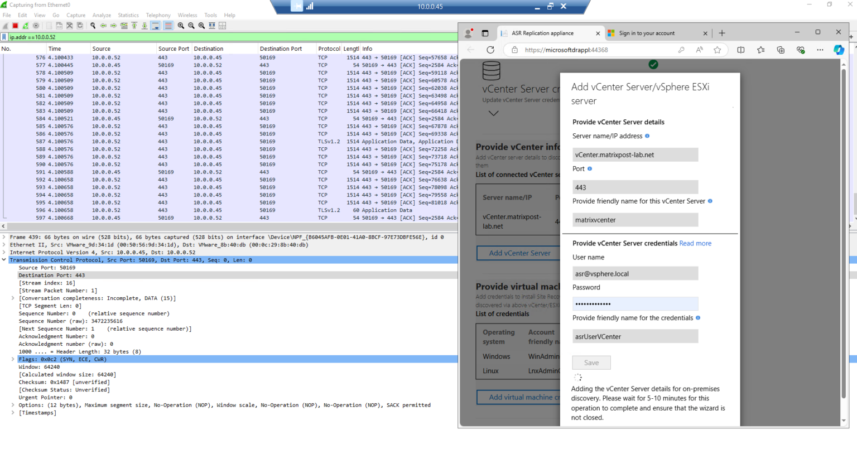Restart the current capture

point(26,26)
